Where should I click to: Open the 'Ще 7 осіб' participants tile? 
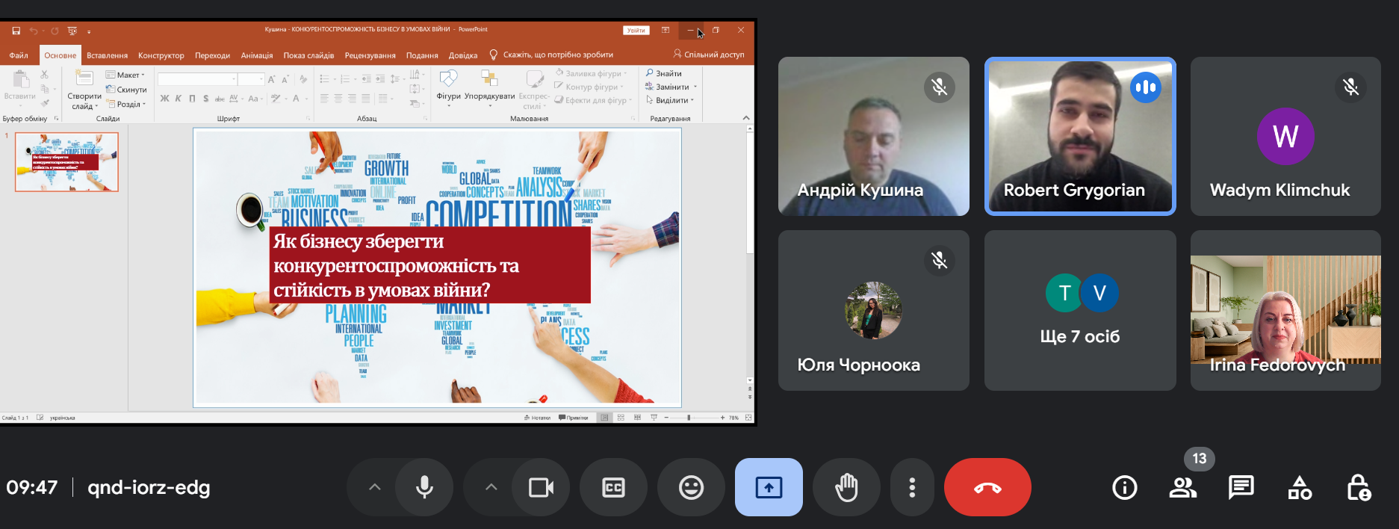pyautogui.click(x=1080, y=310)
